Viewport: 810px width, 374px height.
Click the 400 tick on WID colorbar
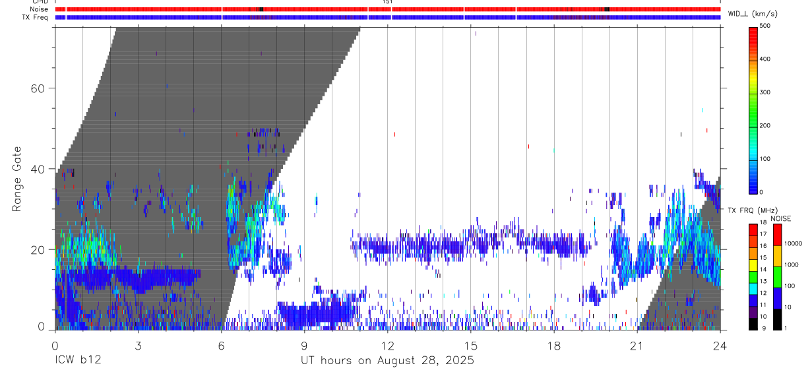(x=765, y=59)
